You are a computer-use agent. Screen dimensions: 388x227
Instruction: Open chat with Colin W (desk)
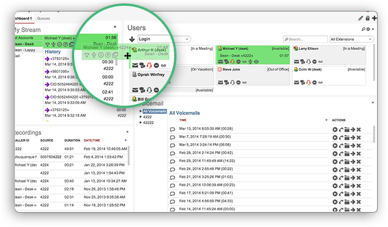(302, 82)
